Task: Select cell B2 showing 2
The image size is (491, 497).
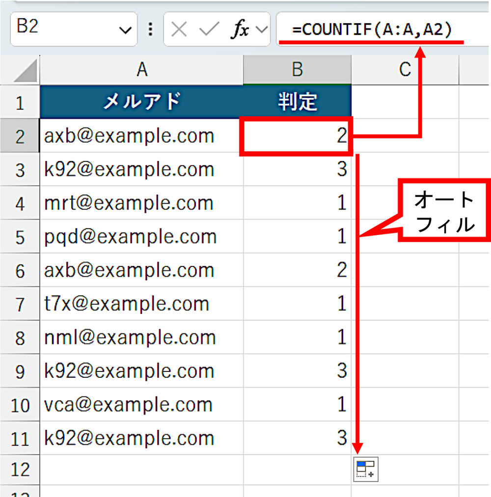Action: (x=297, y=136)
